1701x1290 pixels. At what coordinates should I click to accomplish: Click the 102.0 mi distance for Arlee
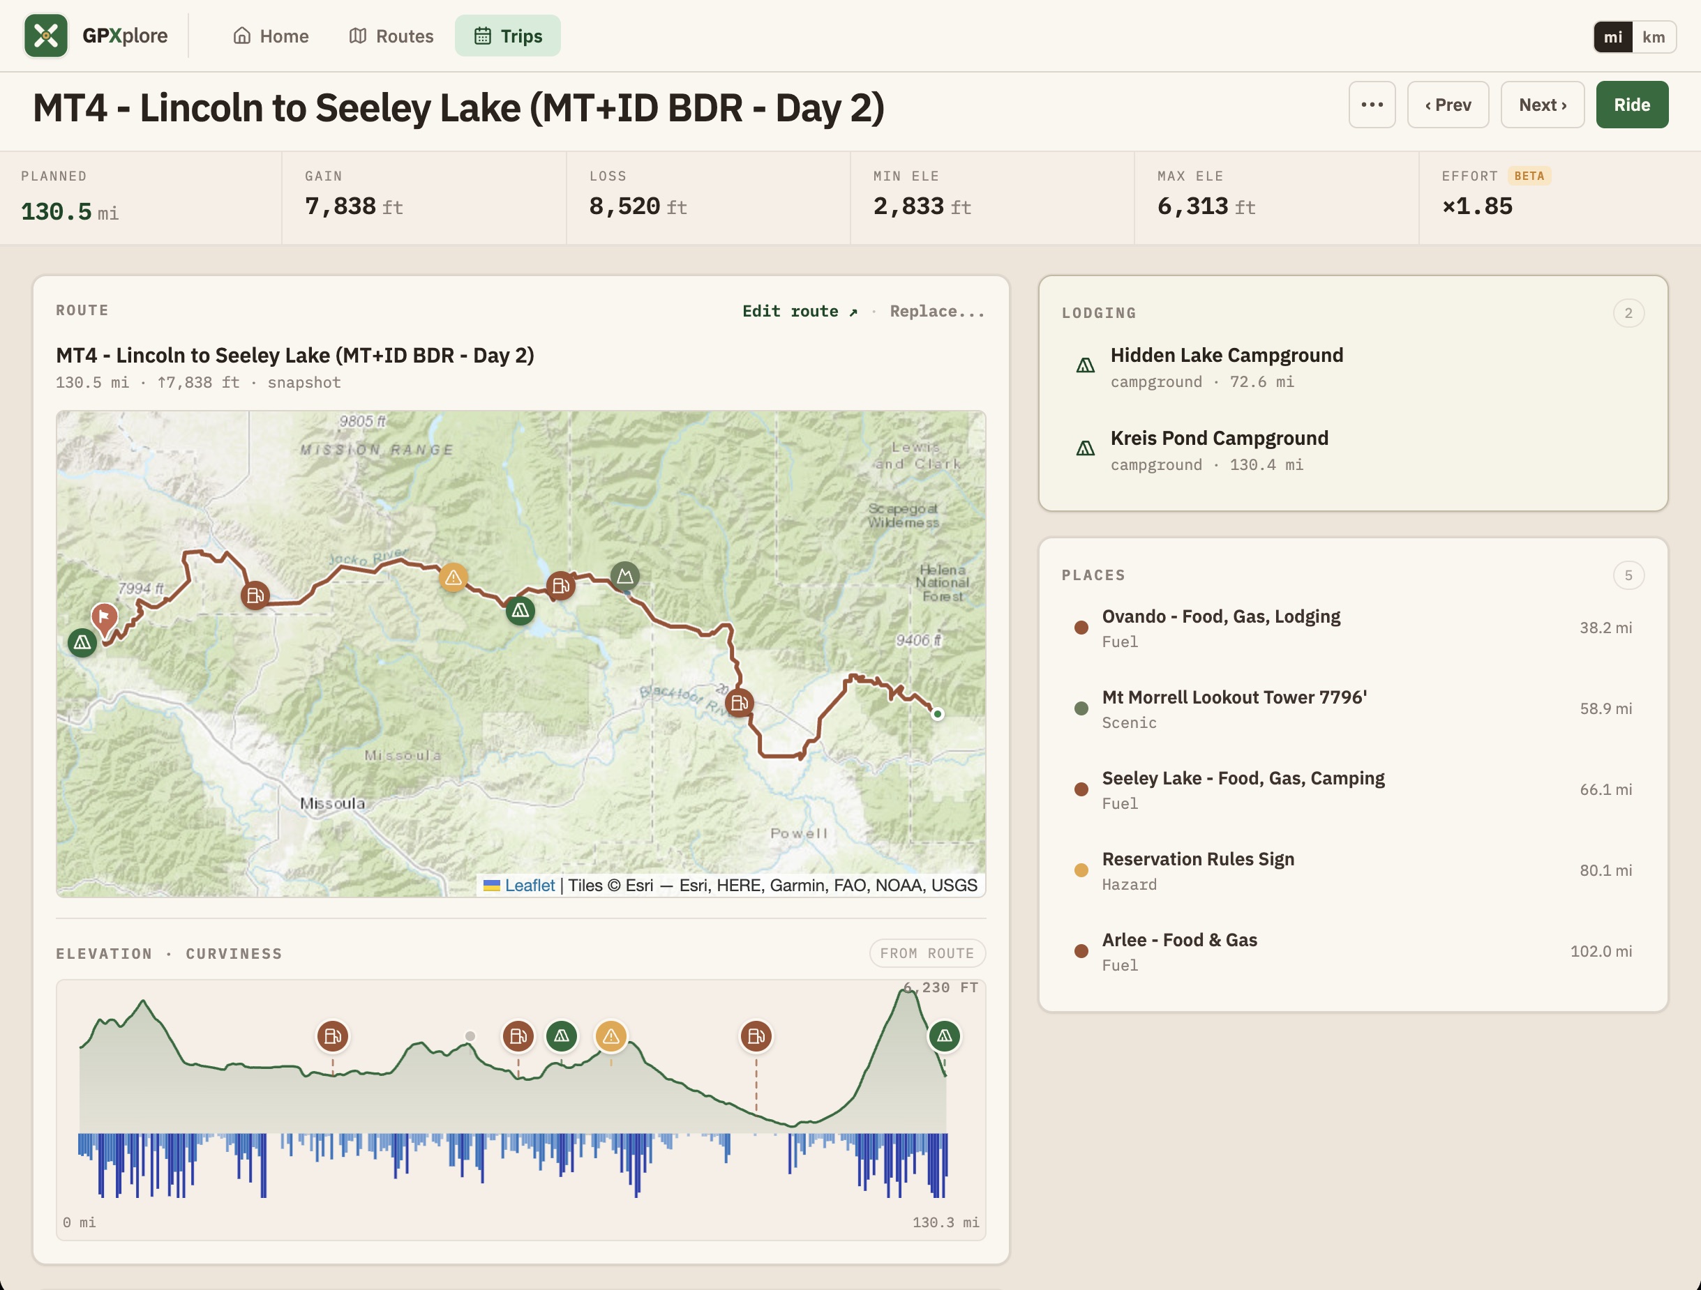pos(1601,951)
